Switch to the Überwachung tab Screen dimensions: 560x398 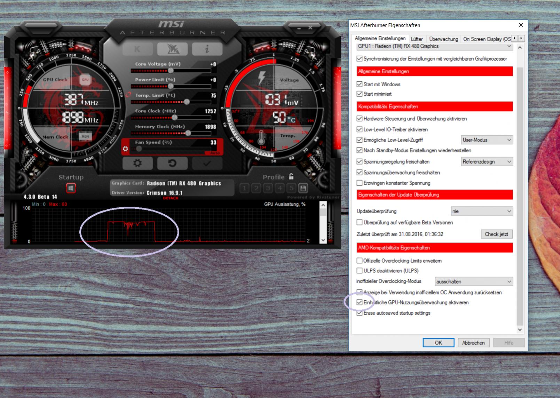[x=444, y=39]
